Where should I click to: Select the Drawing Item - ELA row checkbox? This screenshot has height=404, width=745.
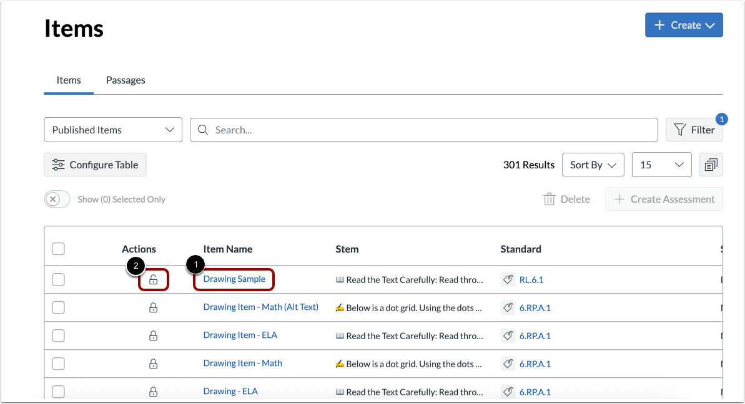tap(59, 335)
